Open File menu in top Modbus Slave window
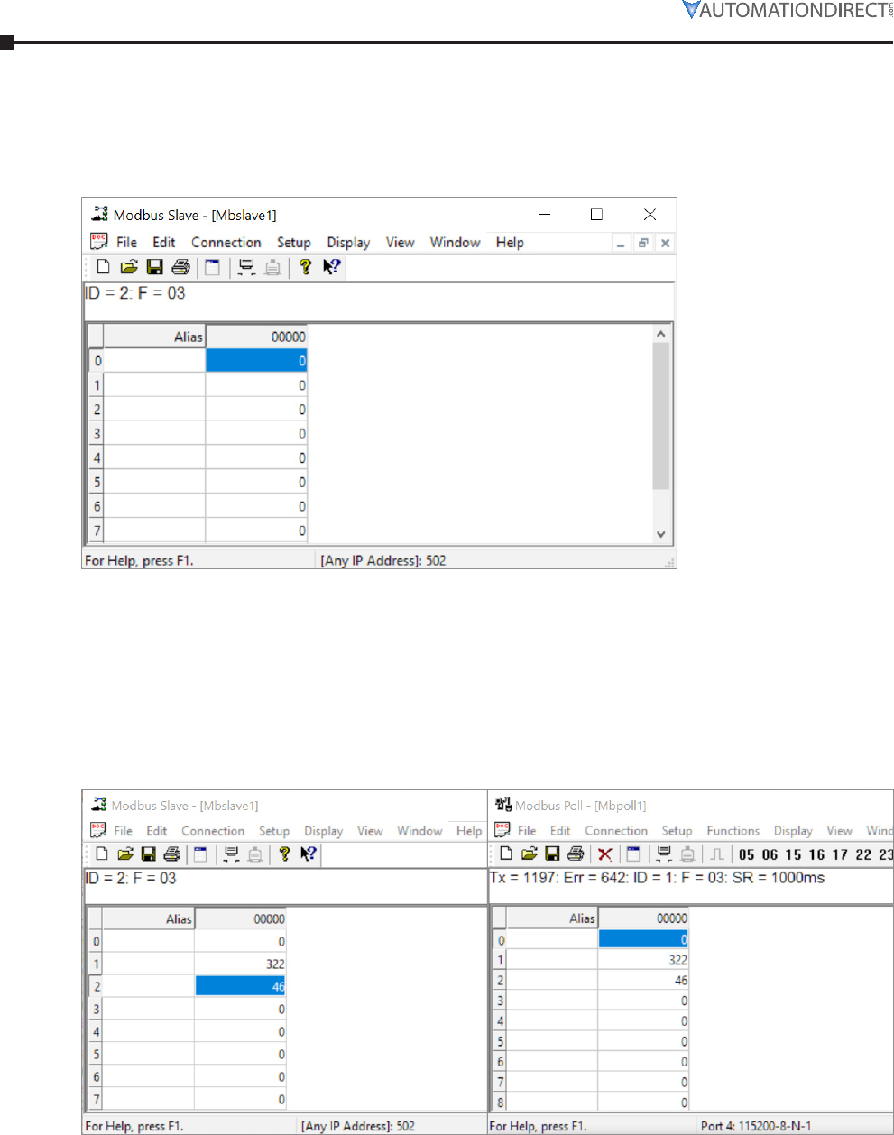 coord(126,242)
